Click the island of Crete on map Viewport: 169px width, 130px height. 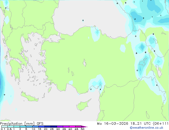point(29,97)
